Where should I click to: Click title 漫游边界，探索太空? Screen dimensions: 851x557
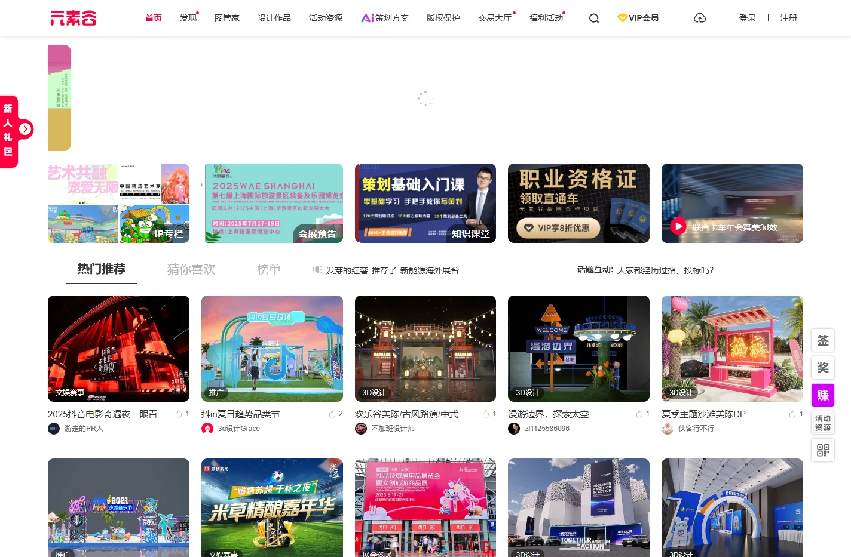coord(548,414)
